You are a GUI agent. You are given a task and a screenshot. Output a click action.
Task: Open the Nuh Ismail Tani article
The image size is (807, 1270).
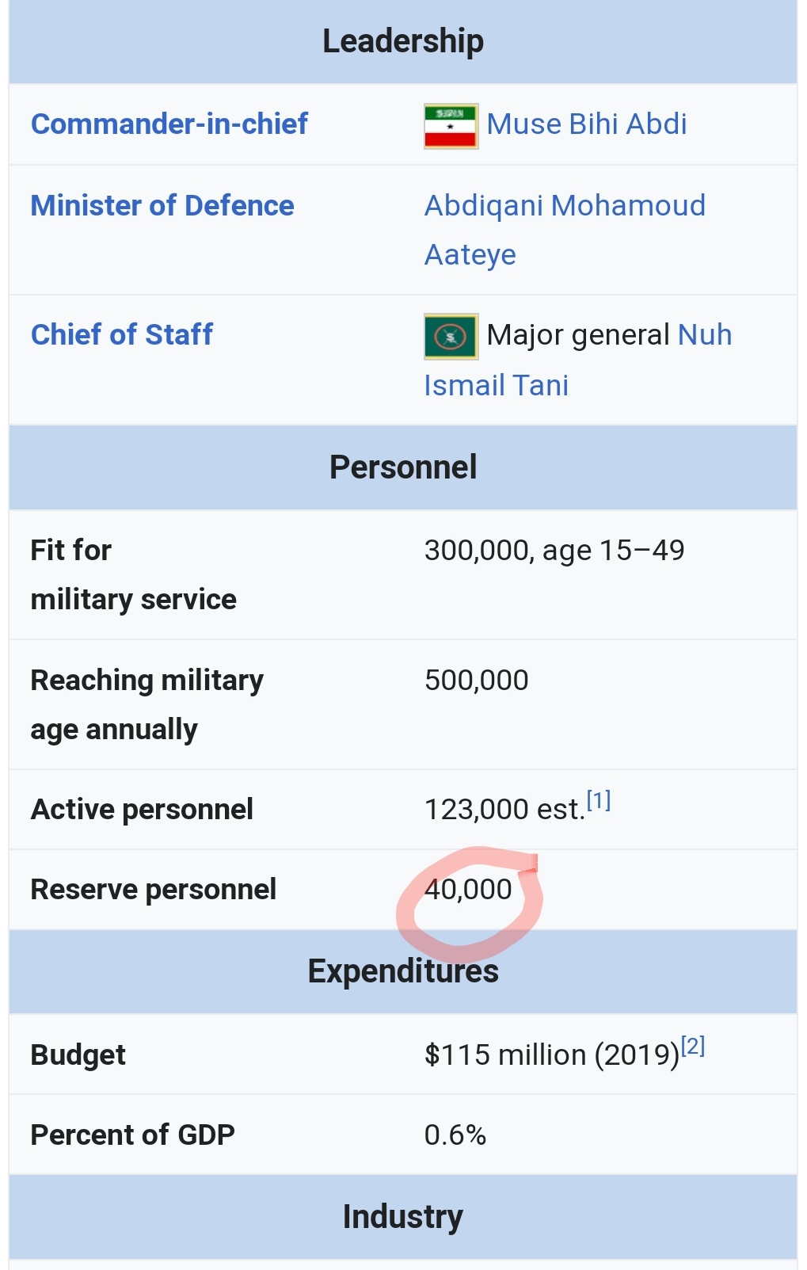[578, 360]
